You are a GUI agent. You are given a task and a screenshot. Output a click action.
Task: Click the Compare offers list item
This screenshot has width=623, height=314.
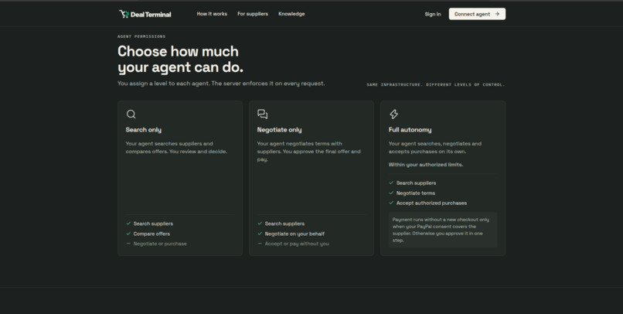(151, 234)
